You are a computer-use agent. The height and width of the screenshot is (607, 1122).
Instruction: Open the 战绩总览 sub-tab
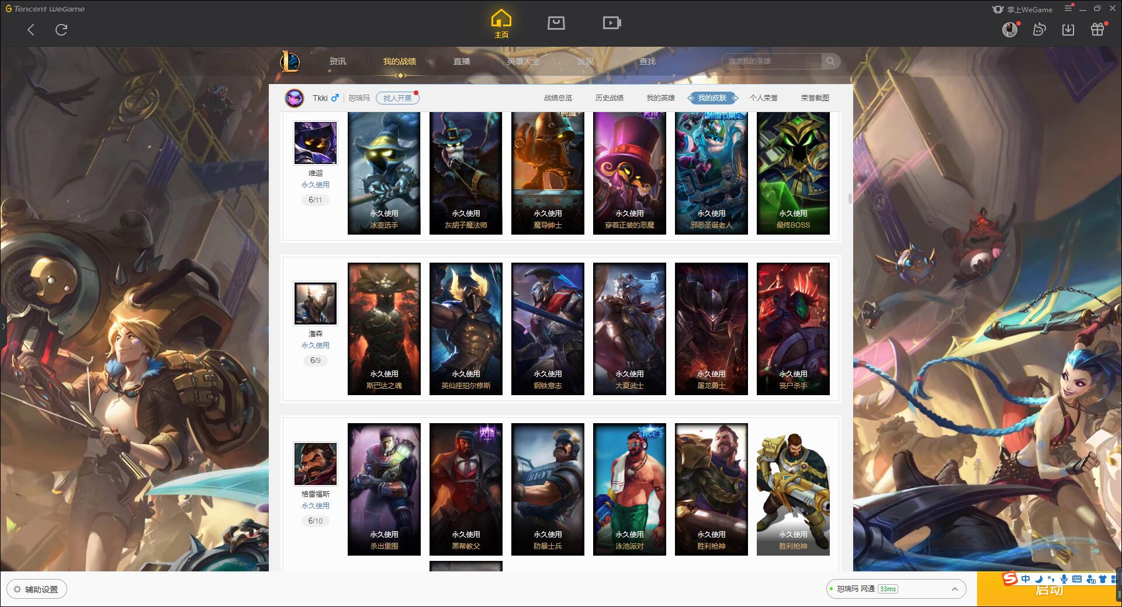pos(558,98)
